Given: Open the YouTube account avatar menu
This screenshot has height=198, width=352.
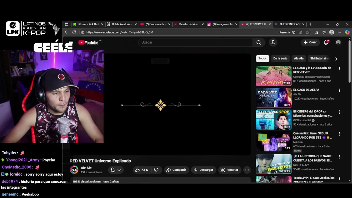Looking at the screenshot, I should 338,42.
